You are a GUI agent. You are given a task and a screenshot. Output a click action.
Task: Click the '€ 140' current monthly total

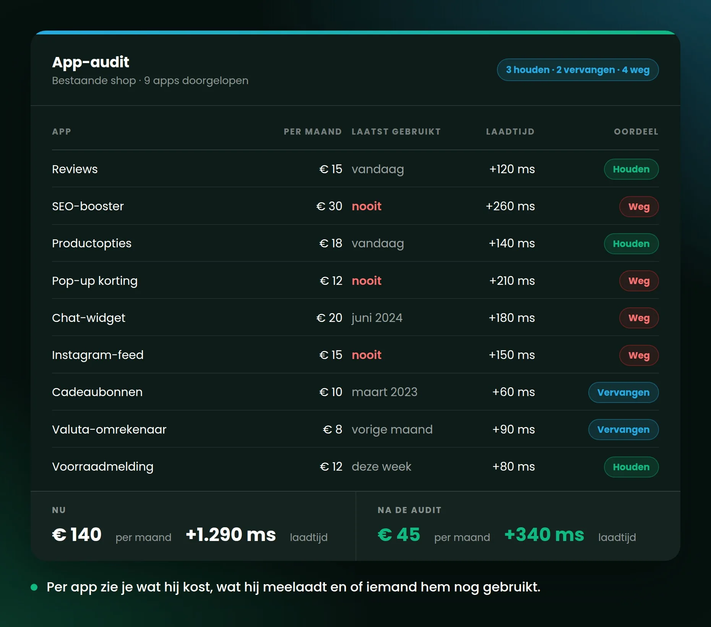pos(77,534)
